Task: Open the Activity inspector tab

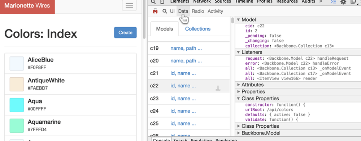Action: 215,11
